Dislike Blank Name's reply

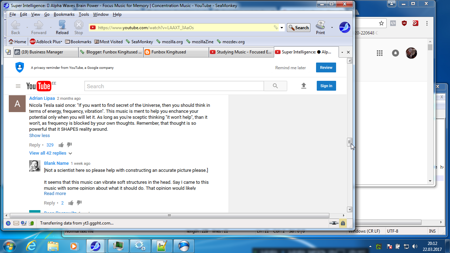click(79, 203)
